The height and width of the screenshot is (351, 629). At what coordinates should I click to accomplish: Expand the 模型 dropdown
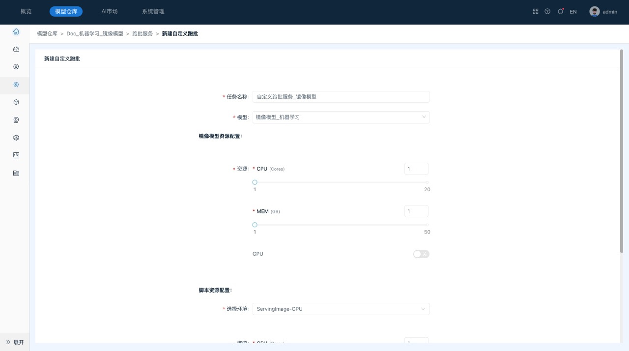[x=341, y=117]
